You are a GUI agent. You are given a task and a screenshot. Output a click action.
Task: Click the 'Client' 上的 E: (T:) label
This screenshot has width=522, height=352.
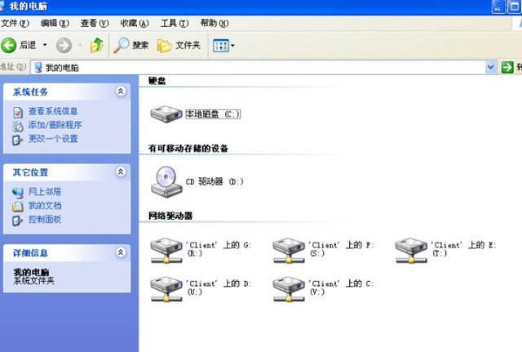click(x=463, y=249)
